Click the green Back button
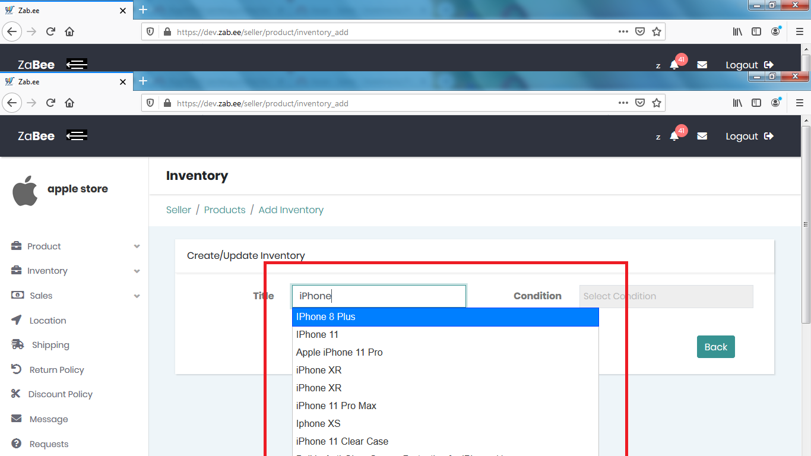The height and width of the screenshot is (456, 811). (716, 347)
